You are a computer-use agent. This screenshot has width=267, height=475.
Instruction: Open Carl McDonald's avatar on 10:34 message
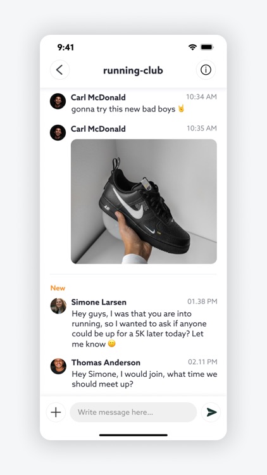[x=58, y=101]
